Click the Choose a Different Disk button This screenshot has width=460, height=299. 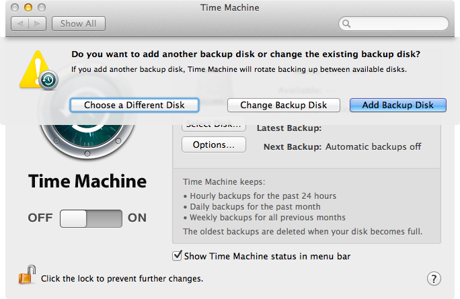click(135, 105)
